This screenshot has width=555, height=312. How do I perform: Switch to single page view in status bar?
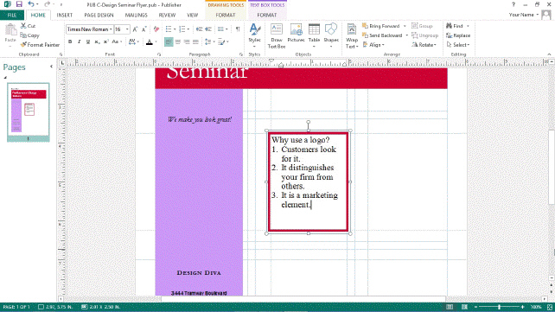(x=450, y=307)
